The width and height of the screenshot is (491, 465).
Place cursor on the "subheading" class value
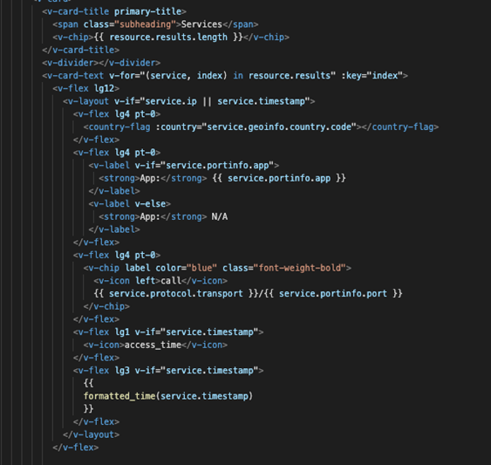coord(145,24)
